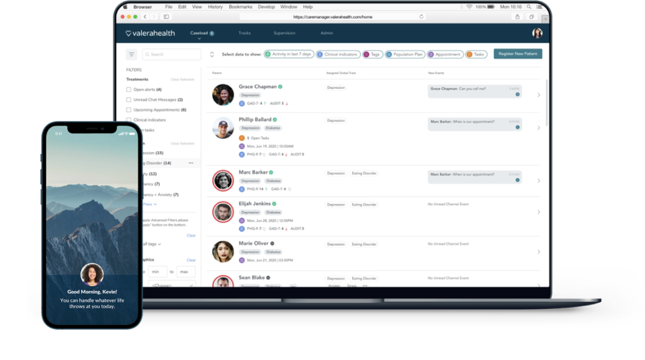Screen dimensions: 645x360
Task: Select patient name Elijah Jenkins
Action: pos(255,204)
